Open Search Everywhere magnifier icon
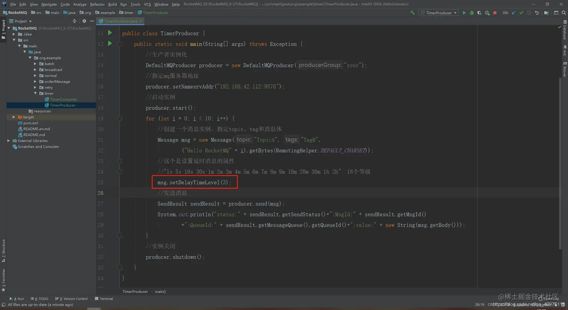The image size is (568, 310). pos(564,13)
